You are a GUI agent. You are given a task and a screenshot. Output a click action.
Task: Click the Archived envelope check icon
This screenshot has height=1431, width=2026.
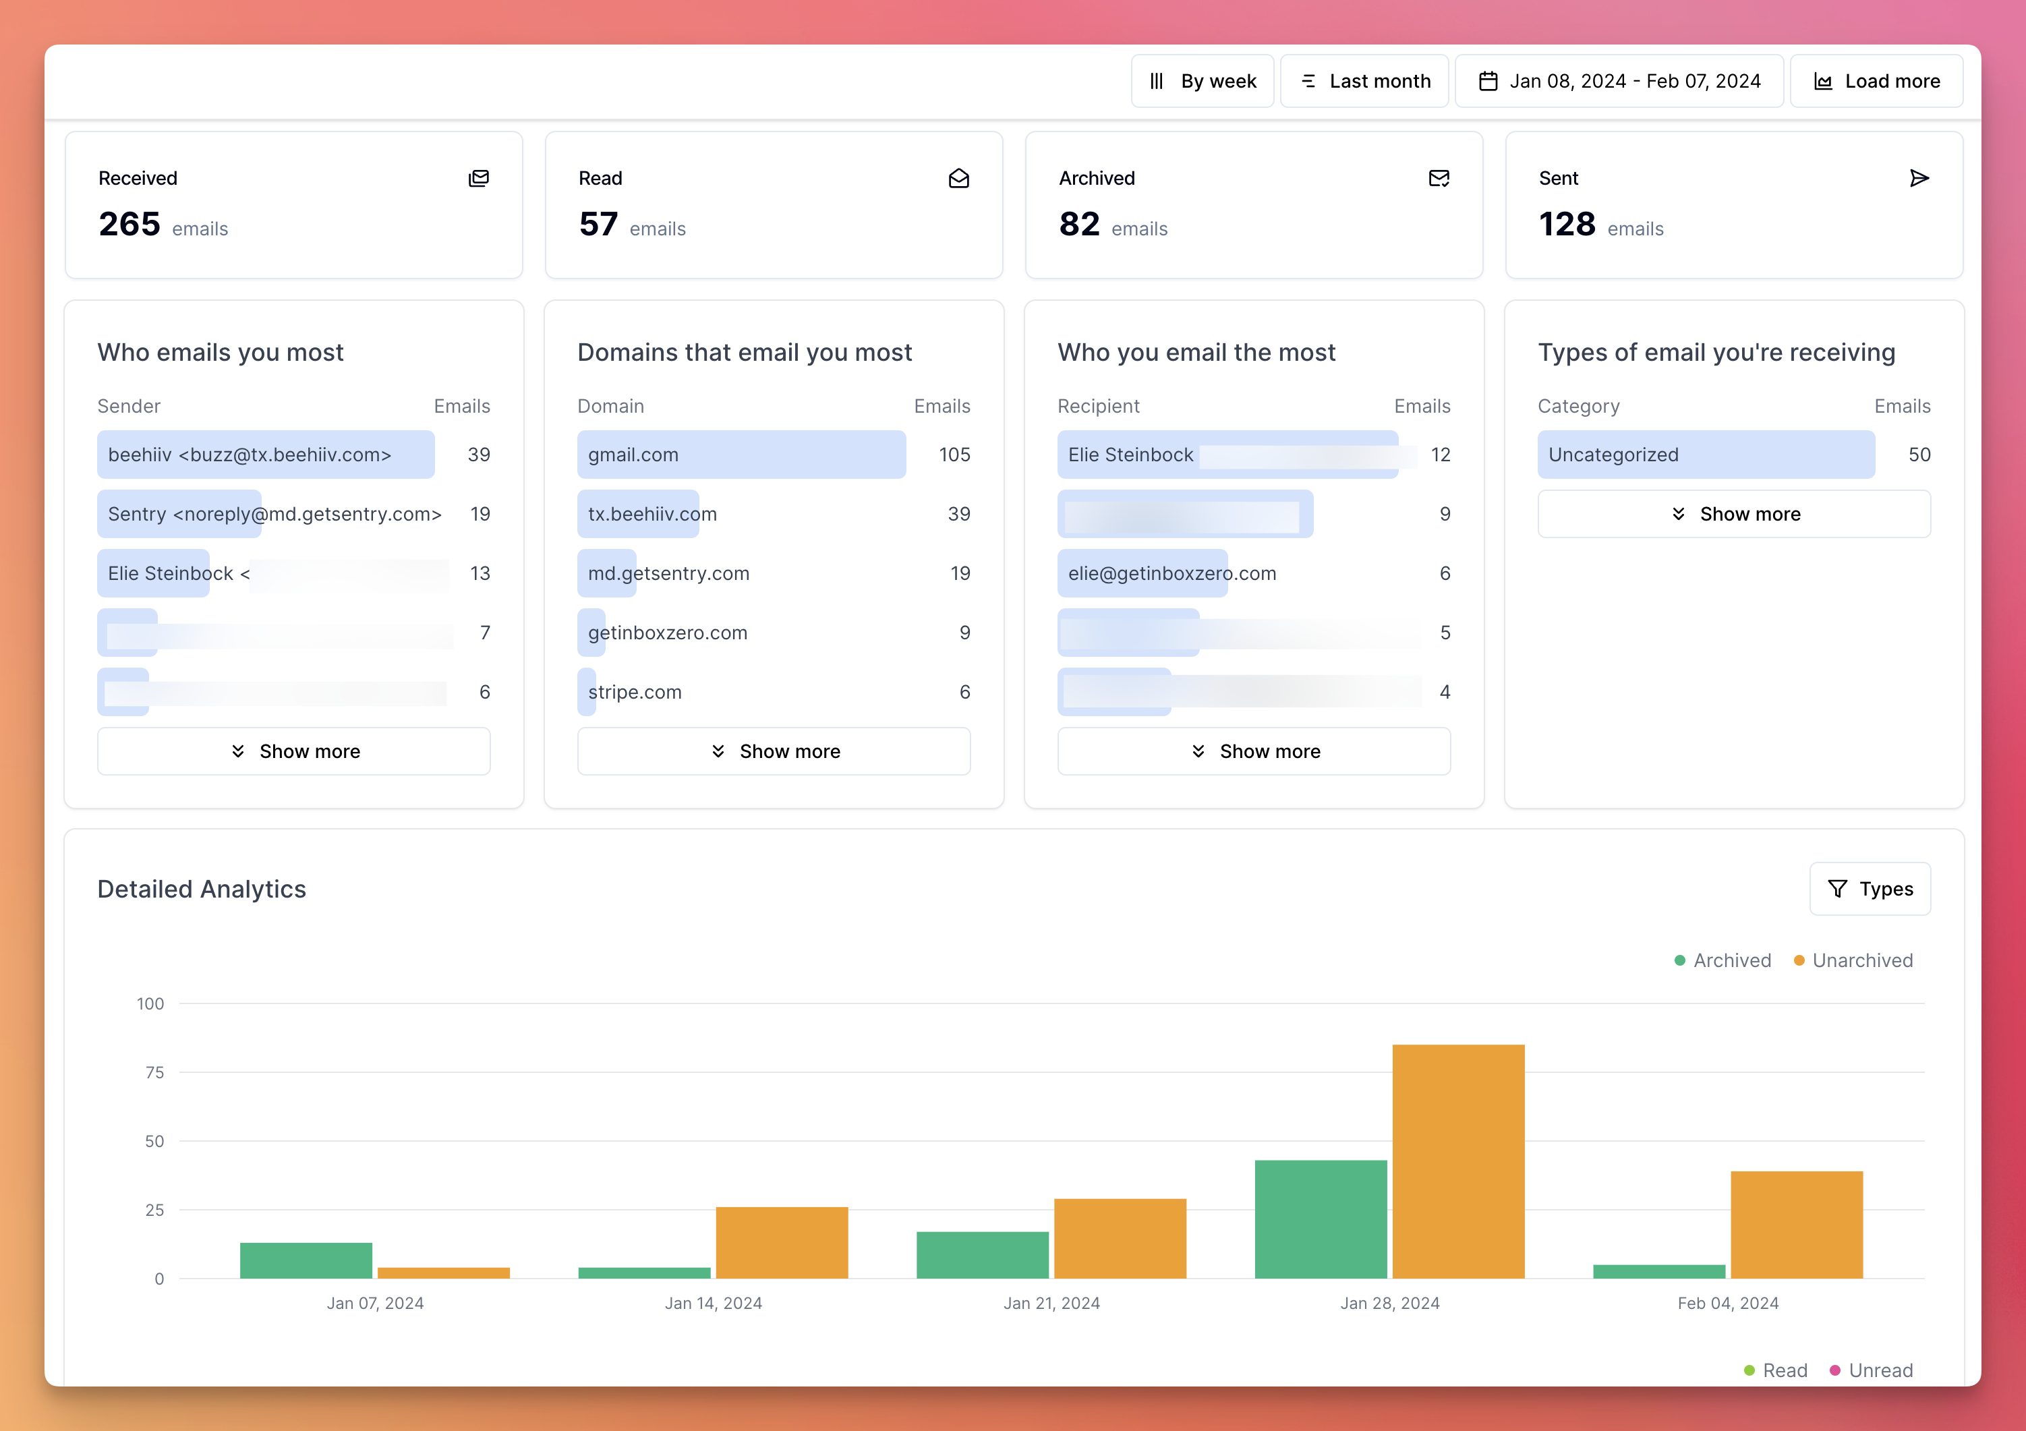(x=1439, y=179)
